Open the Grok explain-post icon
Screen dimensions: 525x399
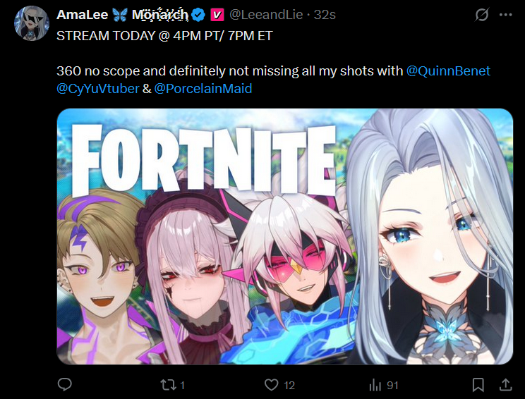pos(483,15)
